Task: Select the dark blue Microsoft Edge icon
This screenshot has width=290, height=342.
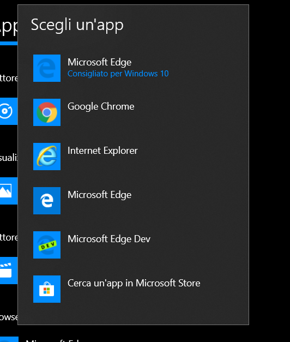Action: pyautogui.click(x=47, y=201)
